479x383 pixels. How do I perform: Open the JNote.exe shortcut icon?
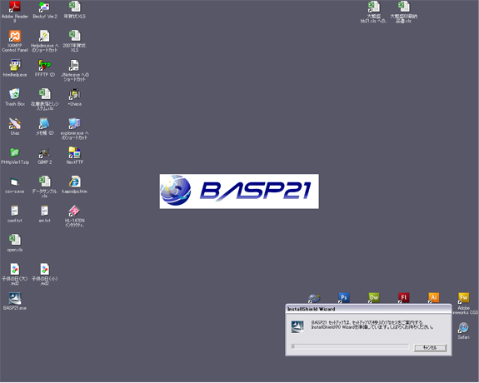point(74,65)
